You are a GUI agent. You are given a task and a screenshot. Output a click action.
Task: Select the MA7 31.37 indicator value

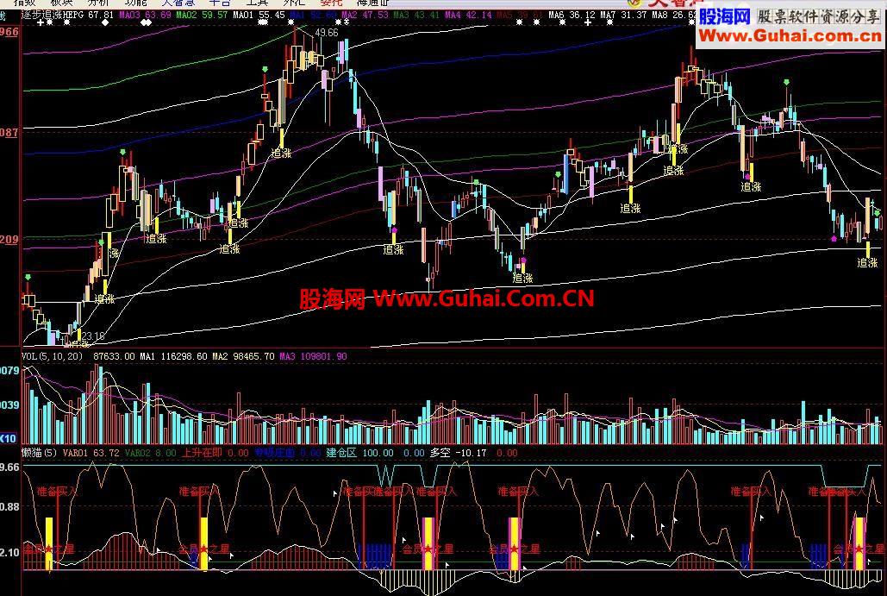point(623,15)
